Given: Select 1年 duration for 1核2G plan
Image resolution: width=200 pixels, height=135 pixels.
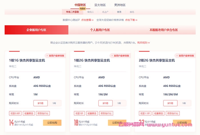Looking at the screenshot, I should [x=119, y=103].
